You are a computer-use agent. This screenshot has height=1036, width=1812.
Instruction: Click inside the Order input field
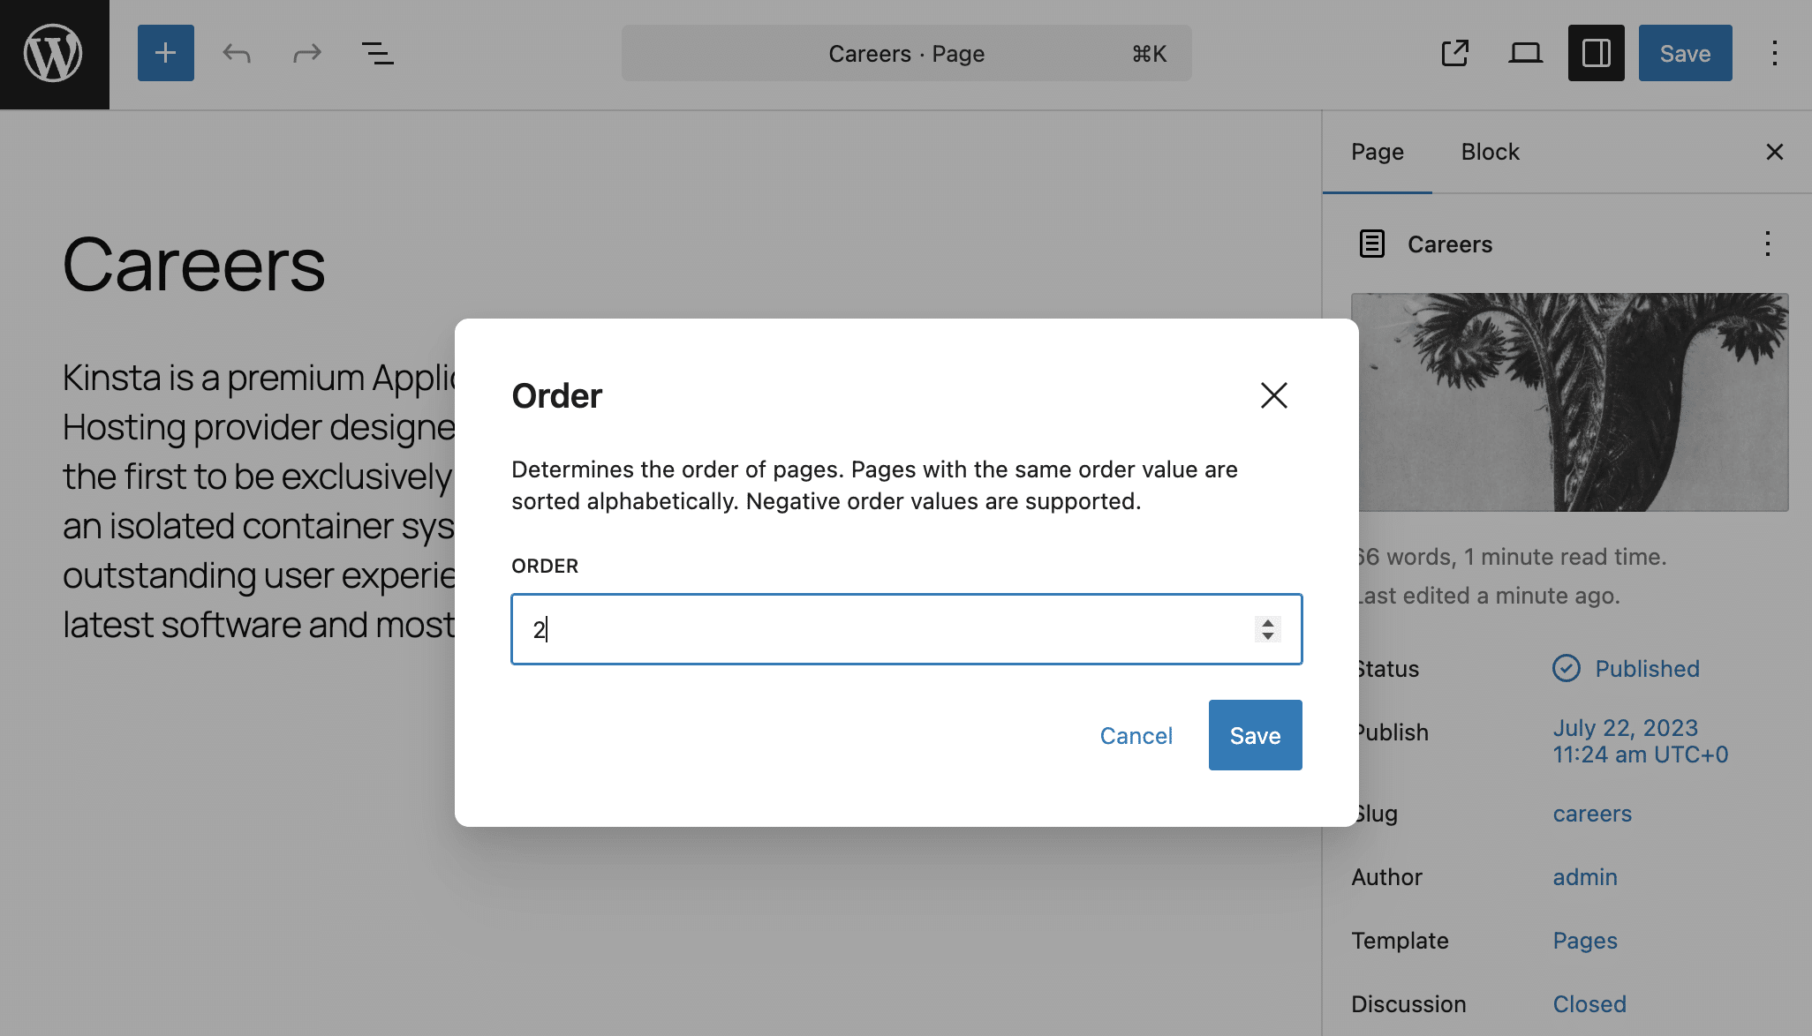[x=883, y=629]
